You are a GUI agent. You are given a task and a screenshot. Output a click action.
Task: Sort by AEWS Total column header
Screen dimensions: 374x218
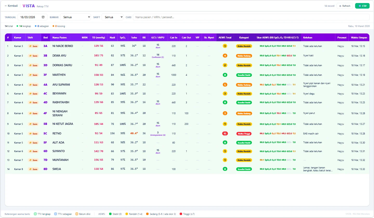(225, 38)
